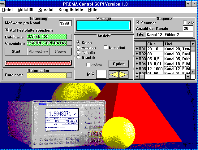Select row header MR04
The width and height of the screenshot is (198, 150).
click(x=140, y=64)
